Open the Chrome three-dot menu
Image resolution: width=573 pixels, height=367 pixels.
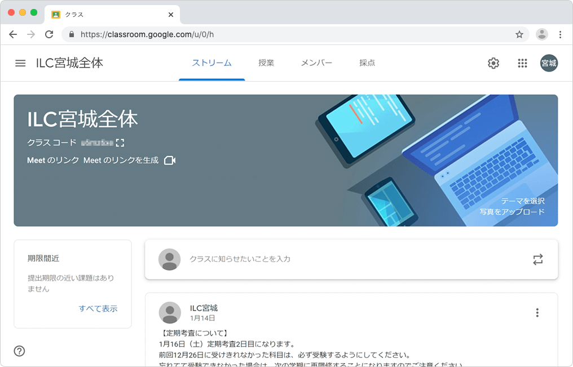560,34
